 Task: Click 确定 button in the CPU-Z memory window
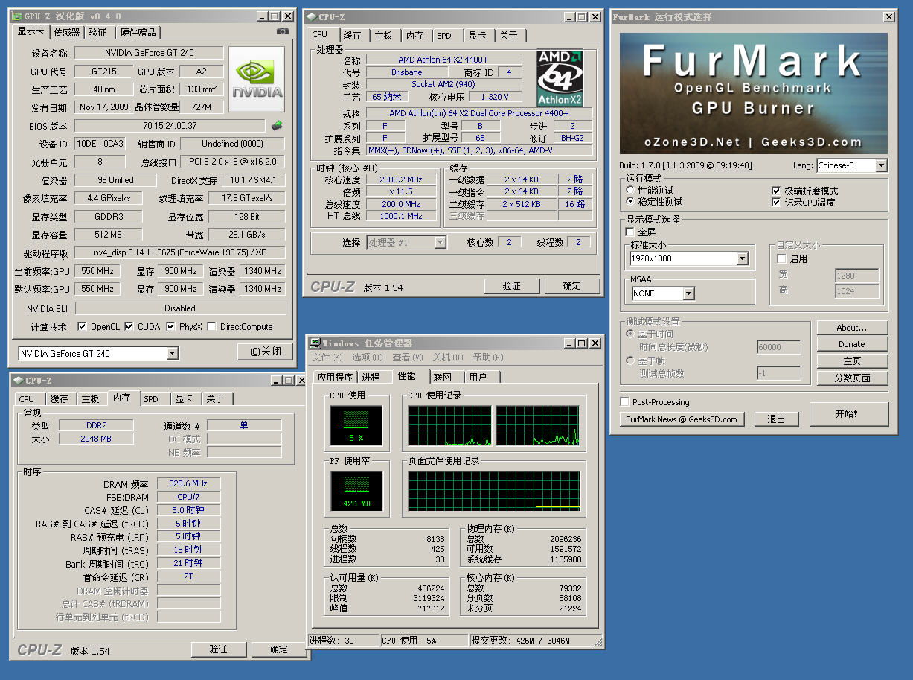click(279, 649)
